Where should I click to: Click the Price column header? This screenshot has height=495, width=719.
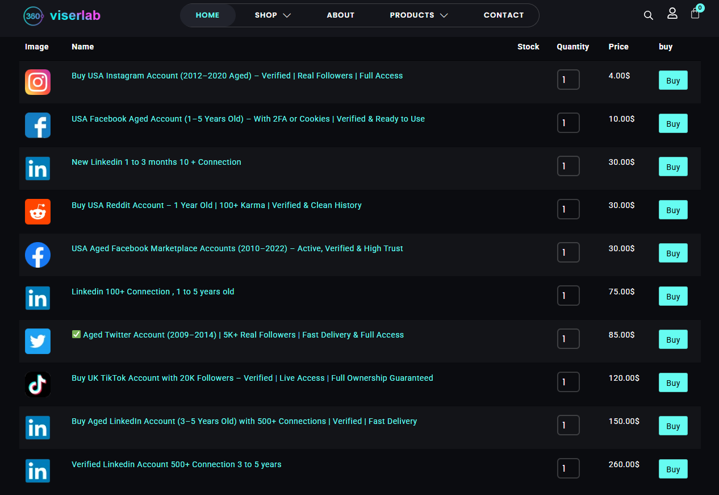(x=618, y=47)
